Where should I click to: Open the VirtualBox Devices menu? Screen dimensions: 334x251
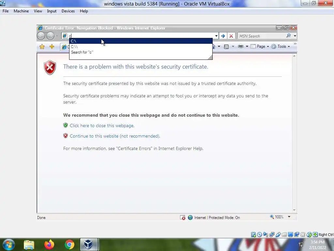(68, 11)
